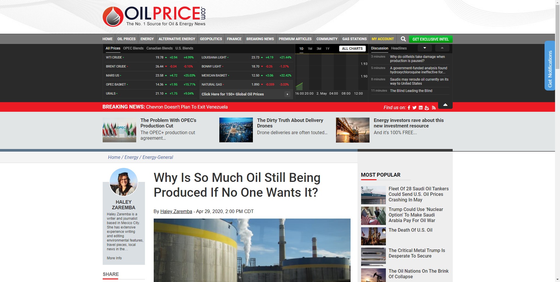The height and width of the screenshot is (282, 560).
Task: Open the Get Notifications side tab
Action: coord(550,66)
